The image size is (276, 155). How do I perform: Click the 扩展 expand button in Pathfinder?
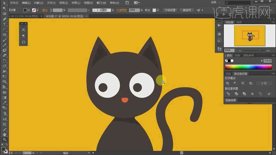click(x=264, y=83)
